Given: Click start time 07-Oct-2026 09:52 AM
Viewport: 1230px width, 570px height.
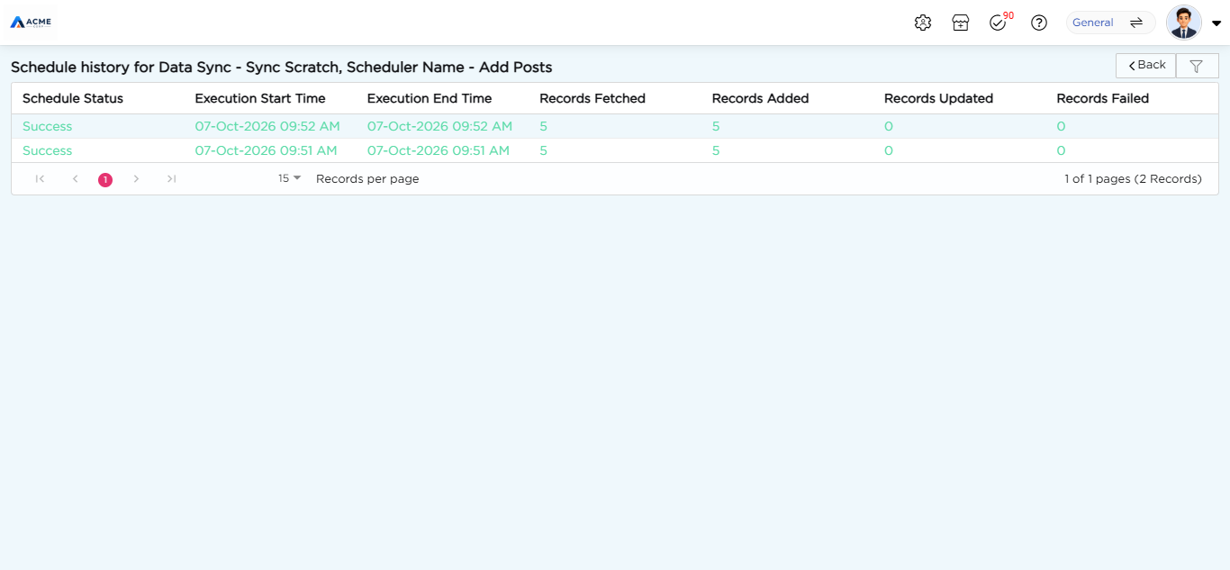Looking at the screenshot, I should point(267,126).
